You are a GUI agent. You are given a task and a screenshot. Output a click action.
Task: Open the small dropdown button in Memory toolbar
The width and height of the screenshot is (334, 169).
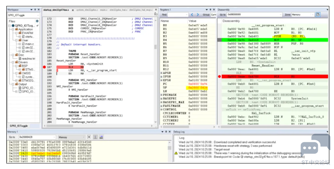point(89,137)
